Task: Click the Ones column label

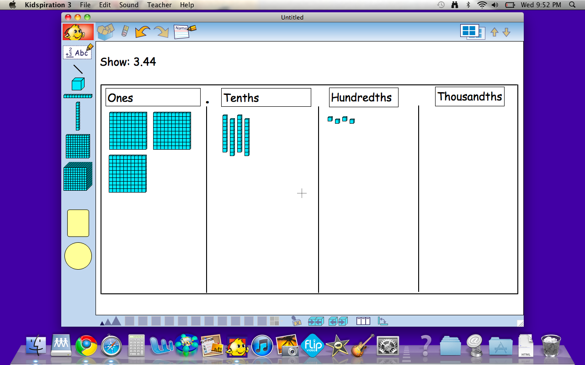Action: tap(153, 97)
